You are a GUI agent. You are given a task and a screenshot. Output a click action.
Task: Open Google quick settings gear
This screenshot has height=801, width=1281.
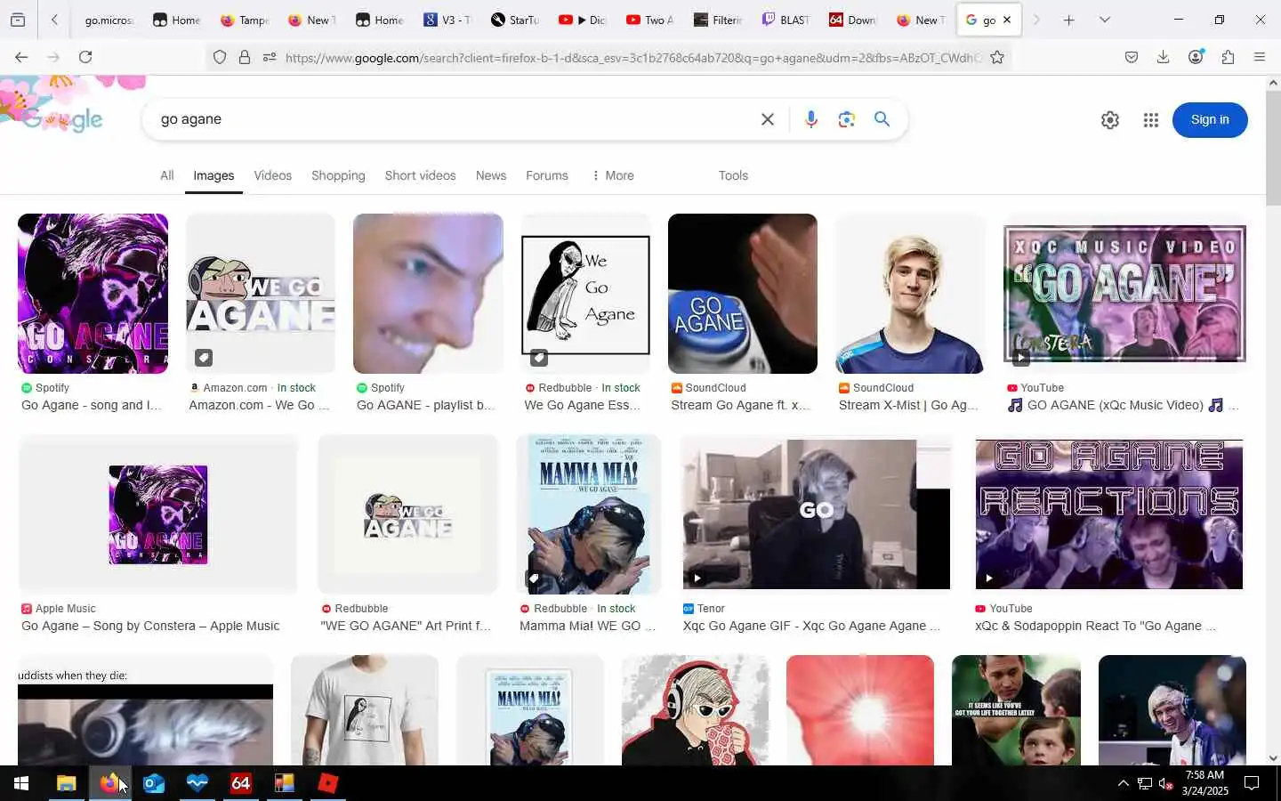click(x=1109, y=120)
